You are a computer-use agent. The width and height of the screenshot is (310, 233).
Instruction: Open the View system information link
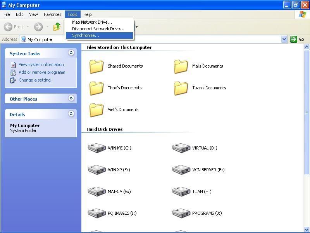pos(41,64)
